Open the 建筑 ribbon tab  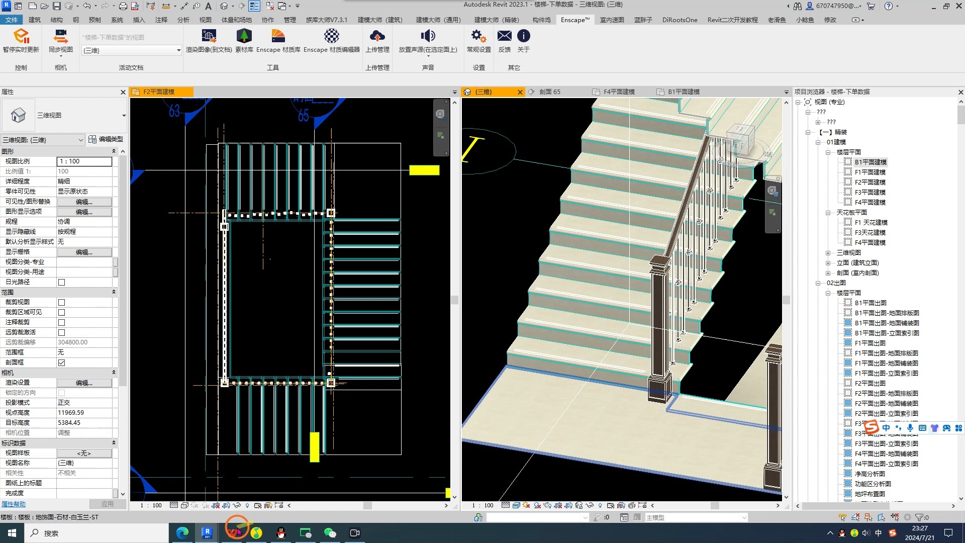[35, 20]
